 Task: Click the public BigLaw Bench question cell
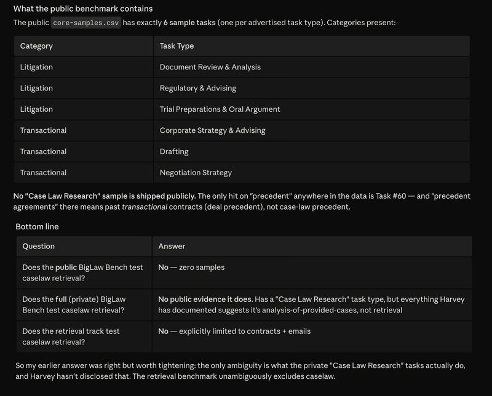pyautogui.click(x=82, y=272)
